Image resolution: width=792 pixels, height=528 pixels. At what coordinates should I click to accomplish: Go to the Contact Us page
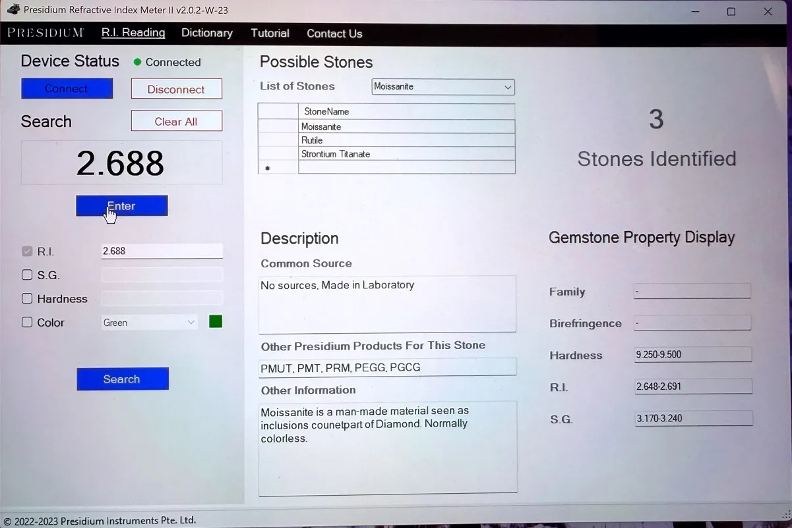(x=334, y=34)
